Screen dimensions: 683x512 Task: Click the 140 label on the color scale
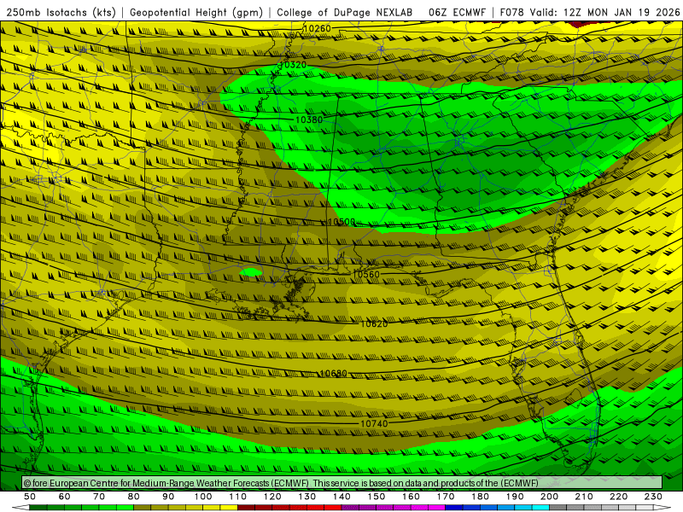(341, 497)
